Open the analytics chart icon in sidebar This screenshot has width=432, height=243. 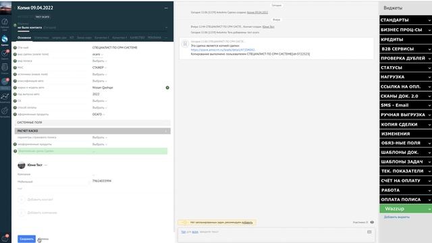pyautogui.click(x=5, y=97)
